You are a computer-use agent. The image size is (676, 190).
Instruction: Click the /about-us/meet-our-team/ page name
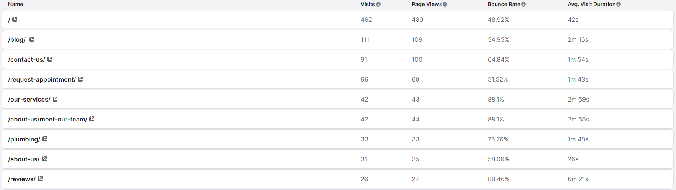(x=48, y=120)
